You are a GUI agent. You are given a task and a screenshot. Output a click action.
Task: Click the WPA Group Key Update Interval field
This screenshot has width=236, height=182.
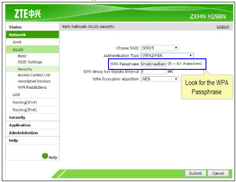coord(153,72)
